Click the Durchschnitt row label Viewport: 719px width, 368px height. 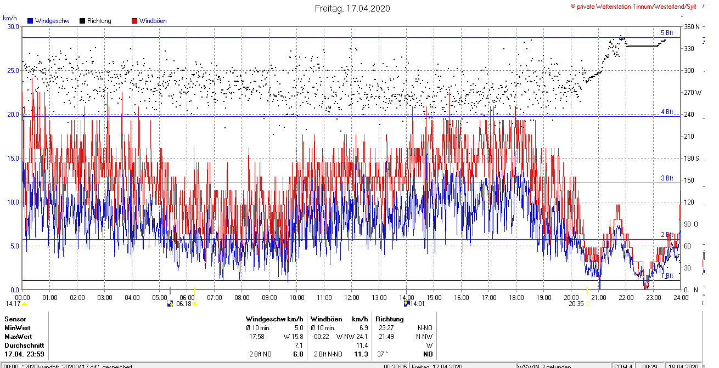click(x=23, y=346)
